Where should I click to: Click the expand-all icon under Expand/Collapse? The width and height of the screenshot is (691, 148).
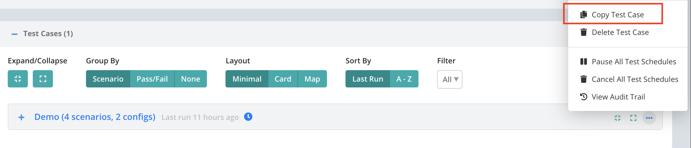[43, 79]
